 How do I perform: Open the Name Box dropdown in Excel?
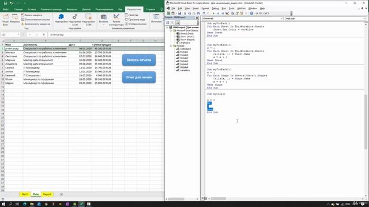point(18,34)
